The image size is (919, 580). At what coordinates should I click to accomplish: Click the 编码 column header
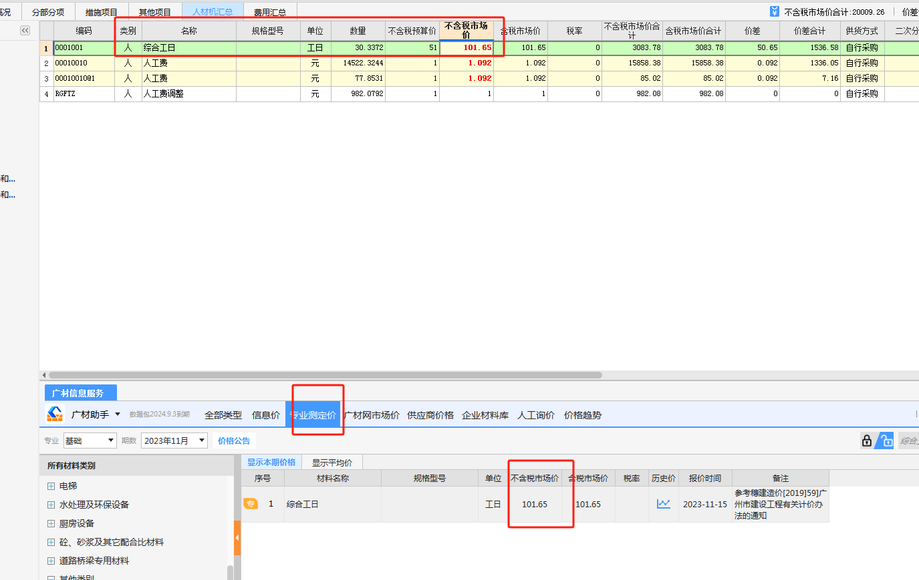coord(84,31)
